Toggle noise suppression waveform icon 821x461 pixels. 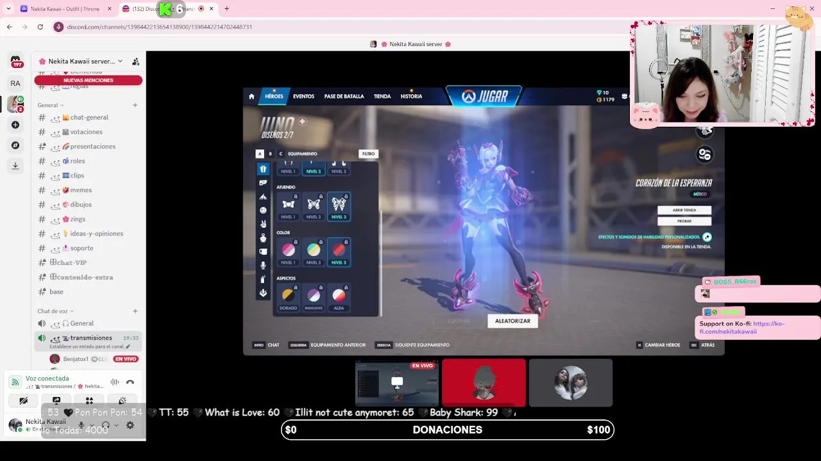[114, 382]
